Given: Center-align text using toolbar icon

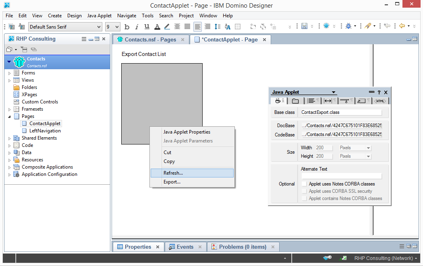Looking at the screenshot, I should pos(177,27).
